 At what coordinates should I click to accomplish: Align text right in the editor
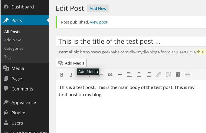(x=149, y=75)
